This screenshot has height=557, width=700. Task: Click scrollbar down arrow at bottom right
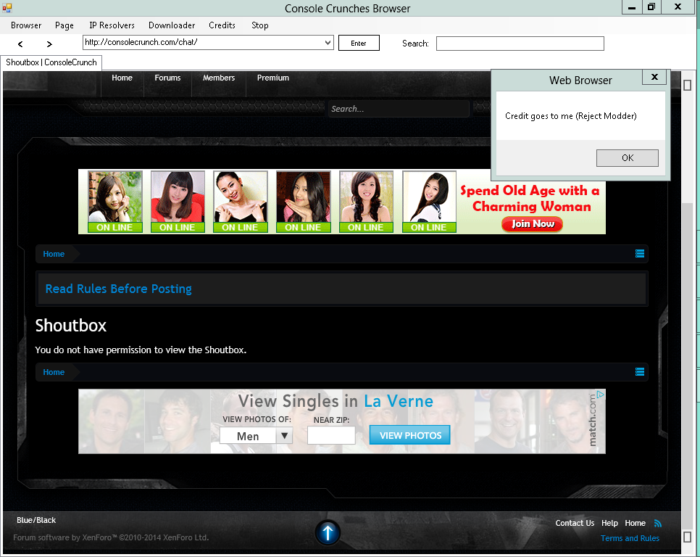688,537
